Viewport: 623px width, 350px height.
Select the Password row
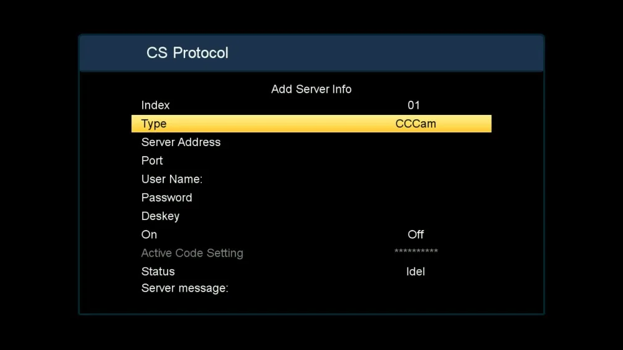166,198
